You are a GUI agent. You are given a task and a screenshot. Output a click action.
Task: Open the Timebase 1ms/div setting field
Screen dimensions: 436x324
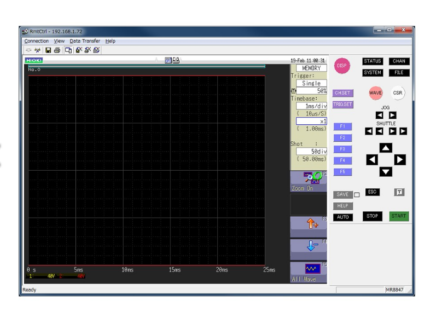[312, 106]
